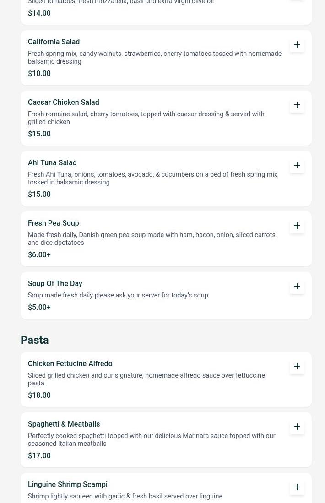Select the Ahi Tuna Salad title
Image resolution: width=325 pixels, height=503 pixels.
52,162
